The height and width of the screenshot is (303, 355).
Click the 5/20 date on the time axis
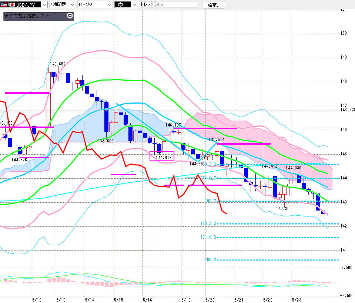click(210, 300)
